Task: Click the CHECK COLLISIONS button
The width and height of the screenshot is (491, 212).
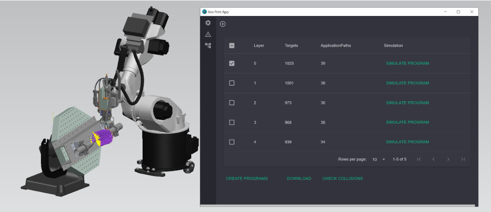Action: pyautogui.click(x=343, y=179)
